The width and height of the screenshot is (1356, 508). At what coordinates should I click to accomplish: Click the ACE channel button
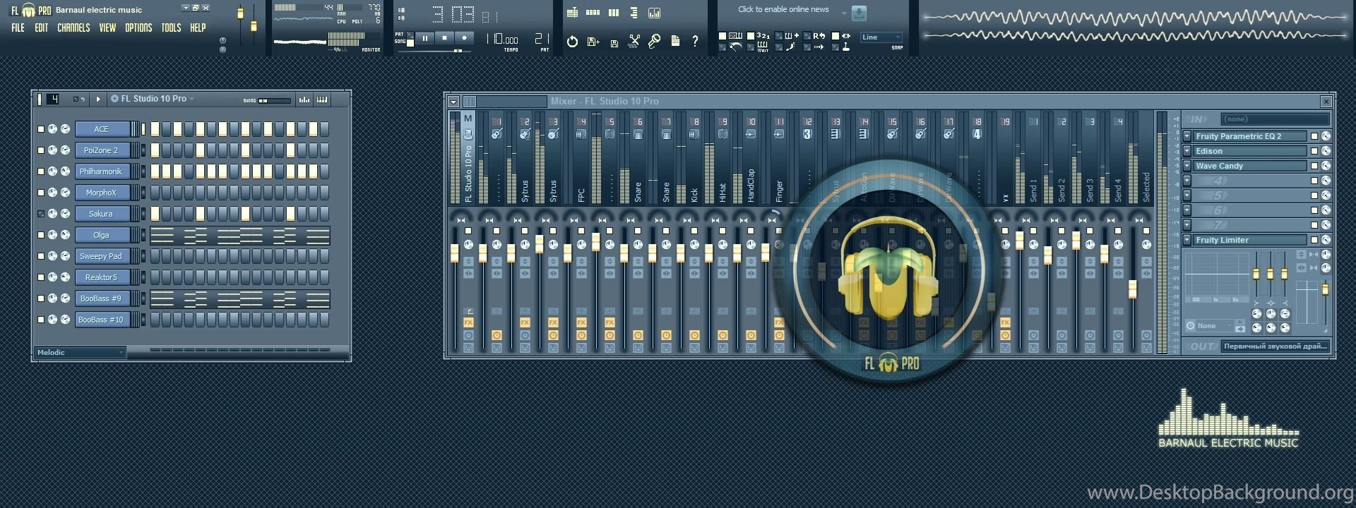(102, 129)
